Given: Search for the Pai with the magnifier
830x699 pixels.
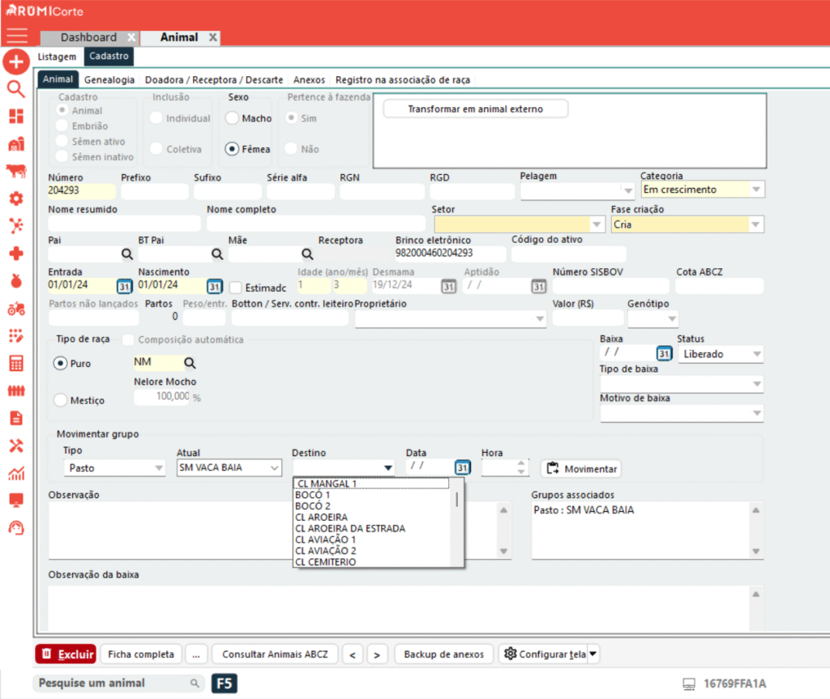Looking at the screenshot, I should tap(127, 254).
